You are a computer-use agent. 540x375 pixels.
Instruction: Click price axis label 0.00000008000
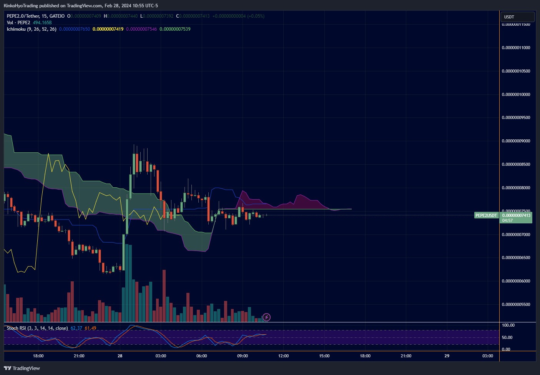coord(516,188)
